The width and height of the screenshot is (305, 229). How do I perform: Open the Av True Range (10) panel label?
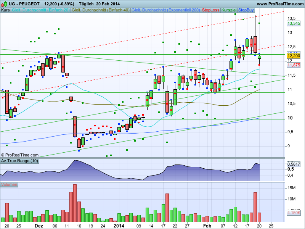(20, 161)
